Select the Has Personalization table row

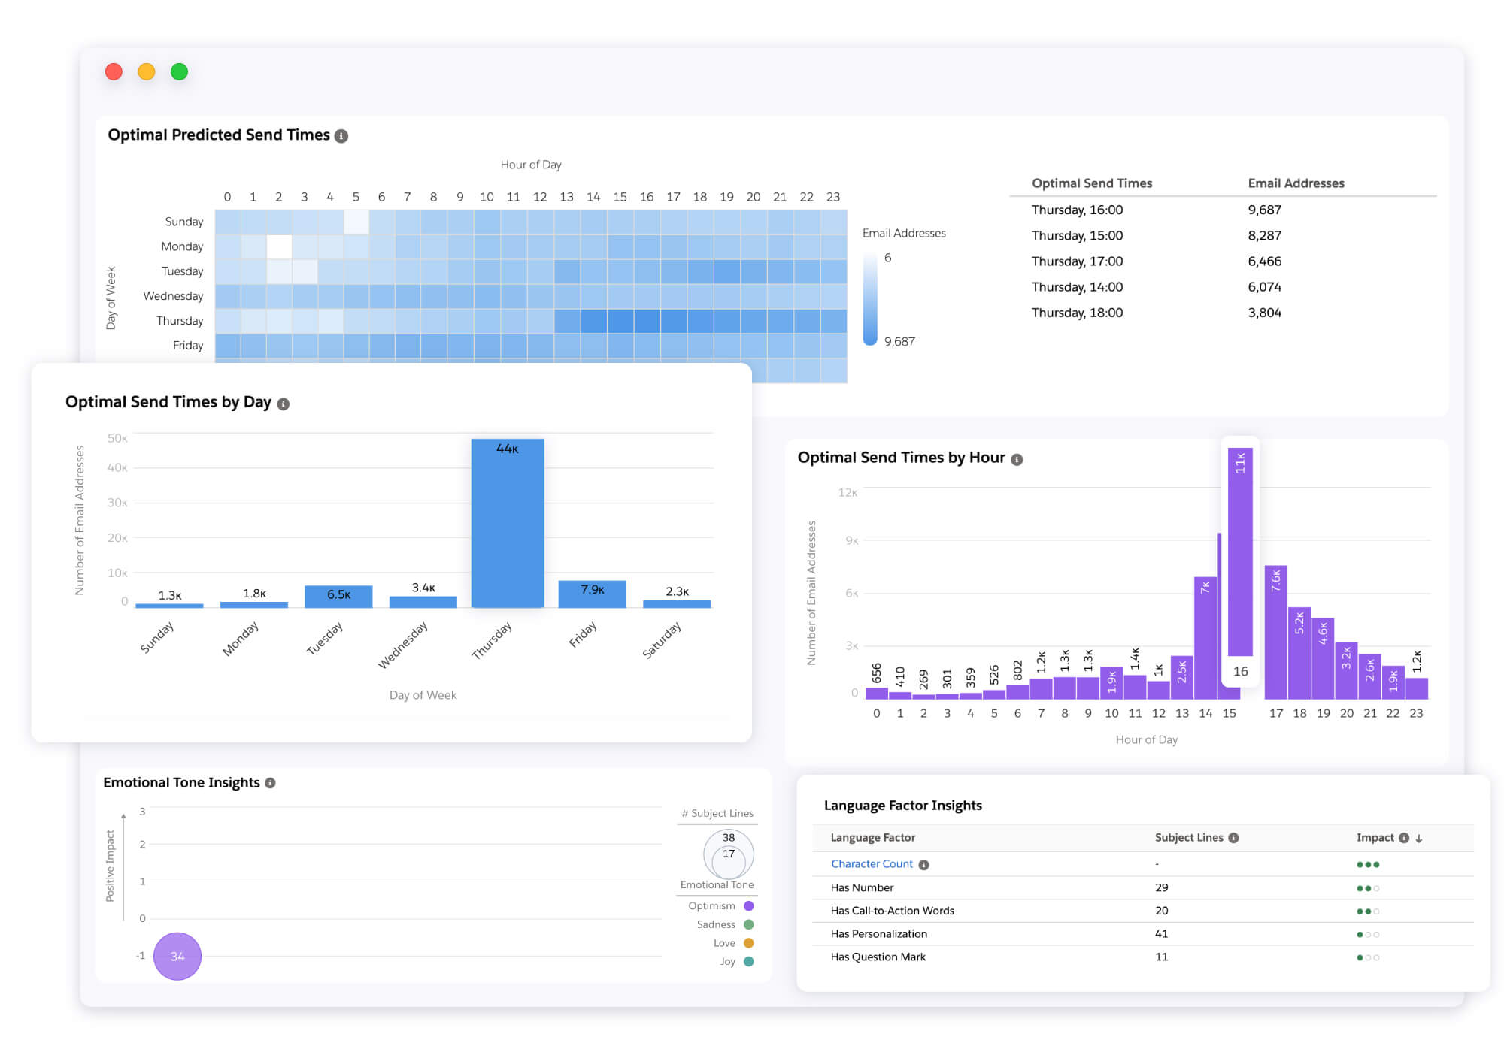(x=878, y=934)
